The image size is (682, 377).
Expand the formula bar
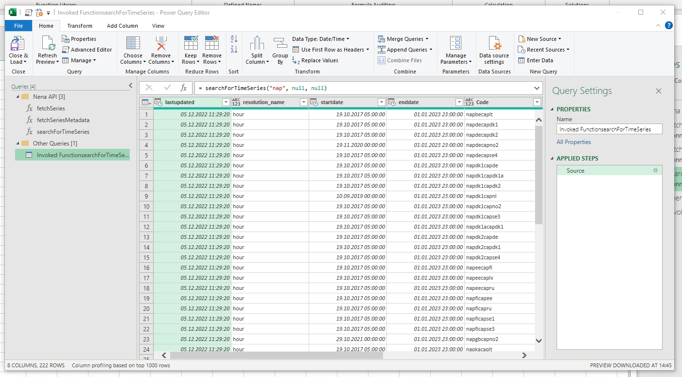click(537, 88)
